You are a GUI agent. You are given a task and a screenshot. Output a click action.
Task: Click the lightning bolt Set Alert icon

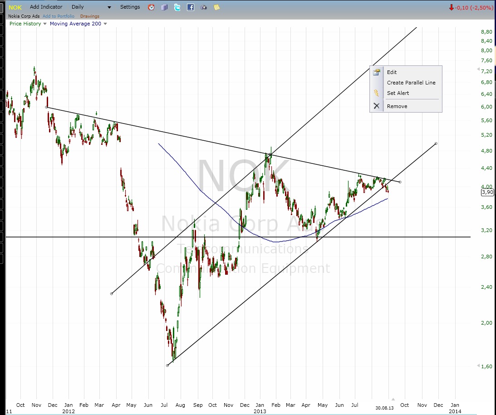pos(377,93)
